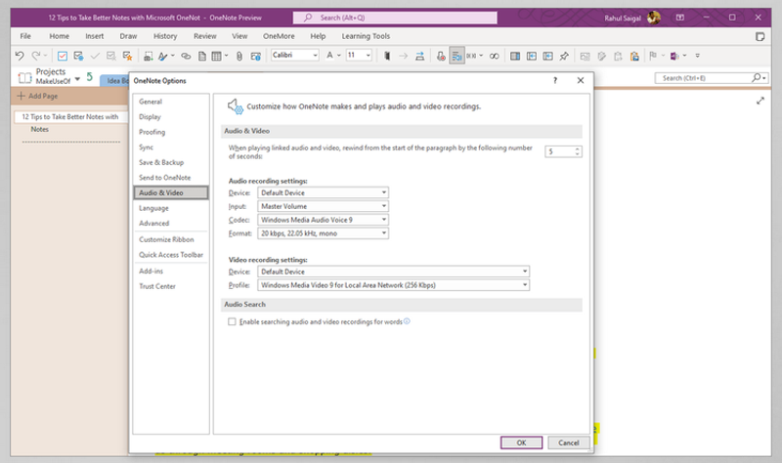Open the video Device dropdown
782x463 pixels.
point(394,272)
